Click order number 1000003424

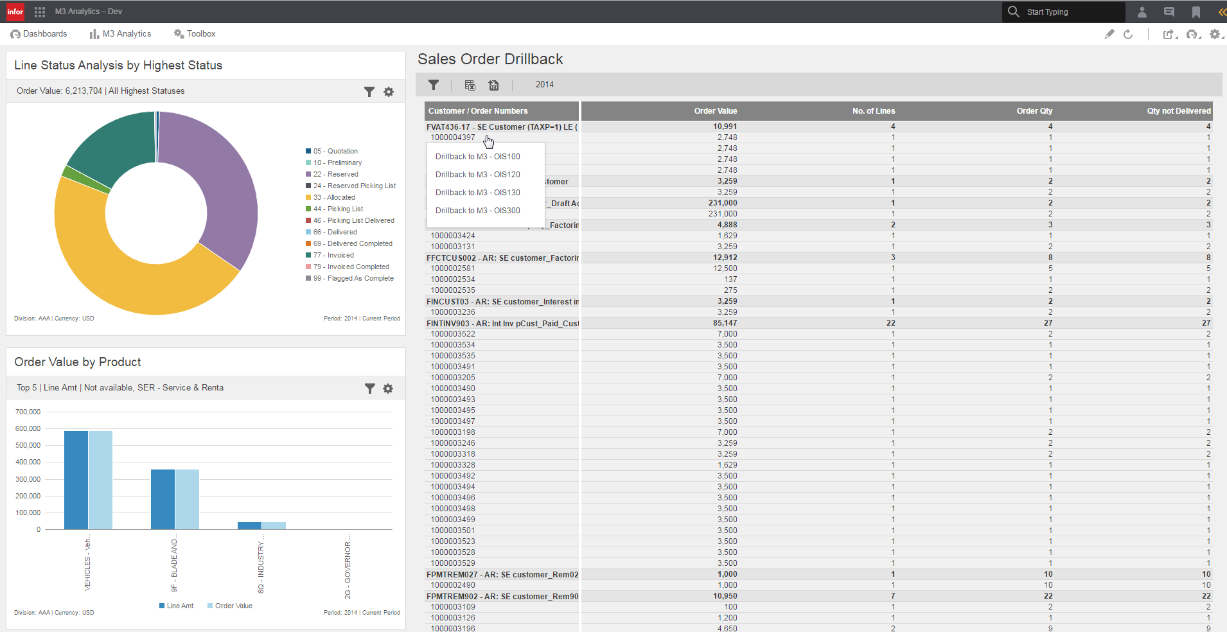pyautogui.click(x=453, y=236)
